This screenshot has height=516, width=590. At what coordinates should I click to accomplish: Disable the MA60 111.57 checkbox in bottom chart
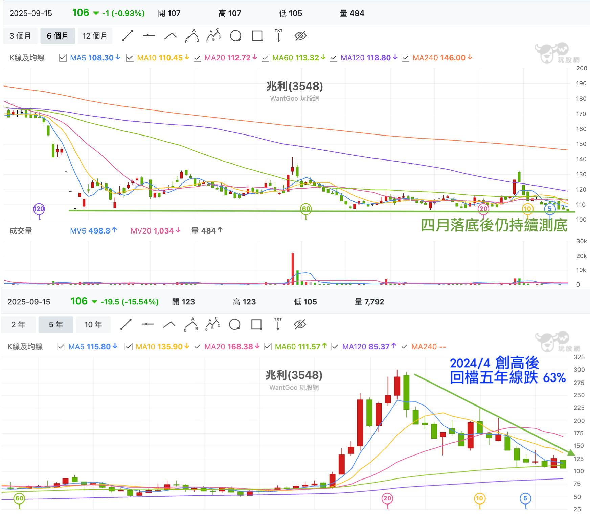[268, 347]
